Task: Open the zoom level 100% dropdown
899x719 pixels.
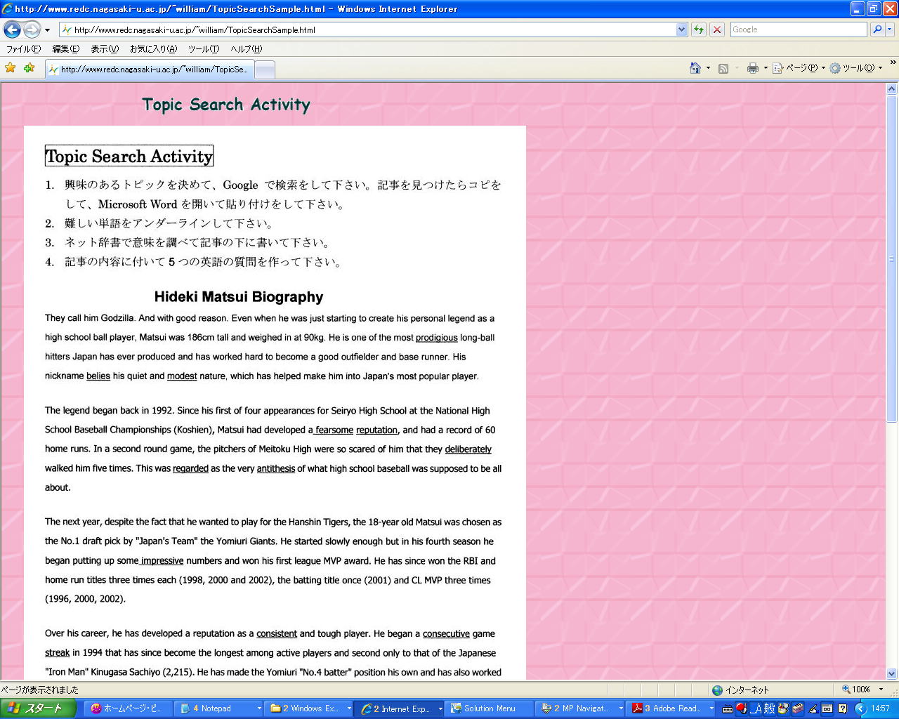Action: click(x=881, y=690)
